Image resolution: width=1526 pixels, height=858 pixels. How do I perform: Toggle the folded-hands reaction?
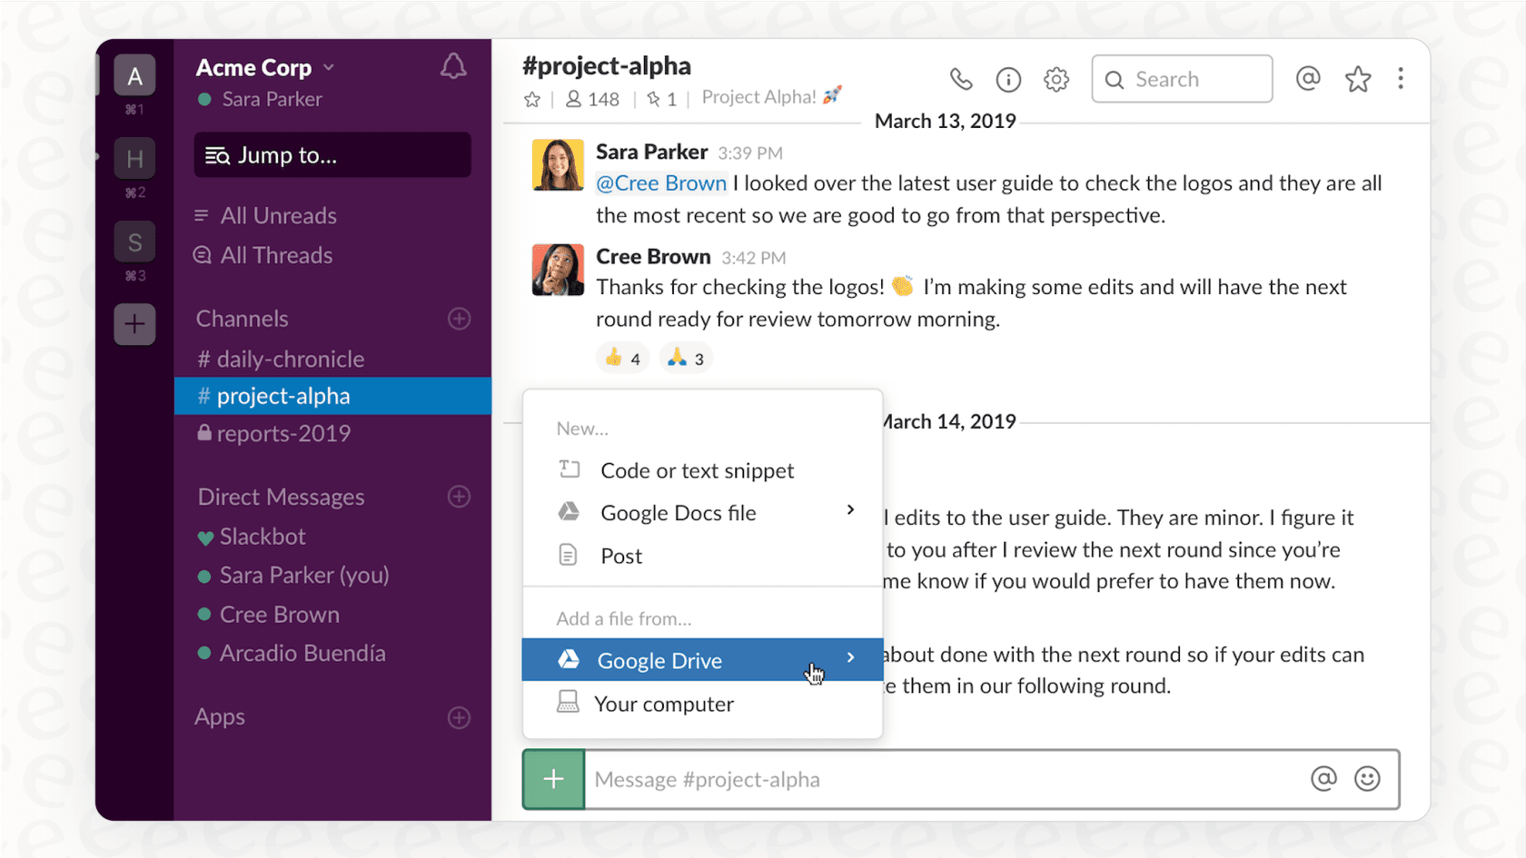(685, 357)
